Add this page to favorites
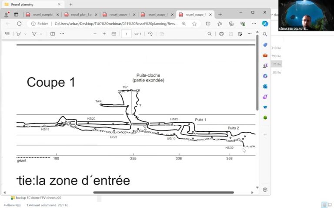Viewport: 334px width, 208px height. pyautogui.click(x=194, y=24)
